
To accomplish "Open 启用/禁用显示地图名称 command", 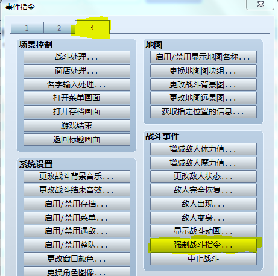I will click(203, 57).
